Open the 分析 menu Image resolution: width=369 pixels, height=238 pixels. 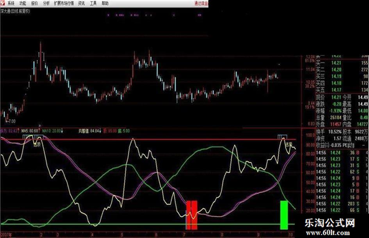[x=46, y=3]
